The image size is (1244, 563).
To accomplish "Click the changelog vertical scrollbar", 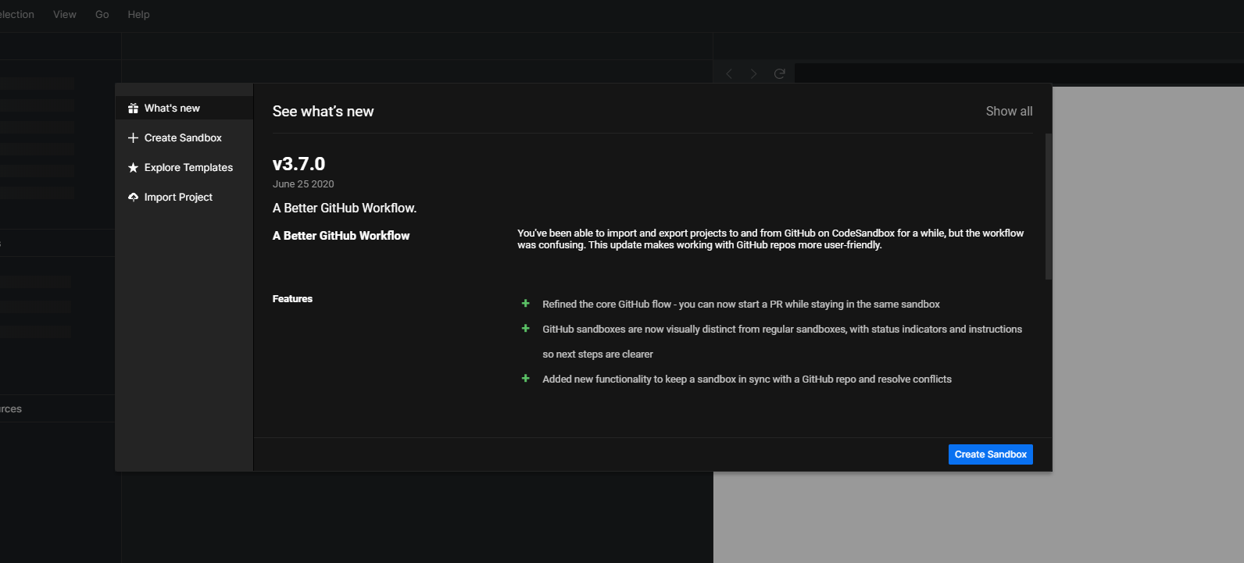I will coord(1049,206).
